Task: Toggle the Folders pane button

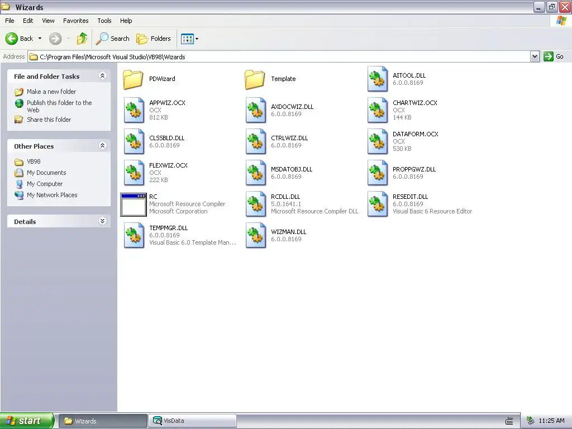Action: tap(154, 39)
